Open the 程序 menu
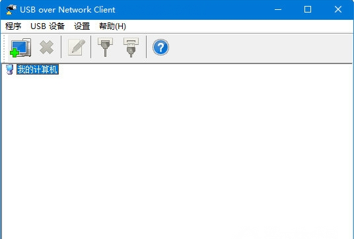This screenshot has width=354, height=239. (x=13, y=26)
